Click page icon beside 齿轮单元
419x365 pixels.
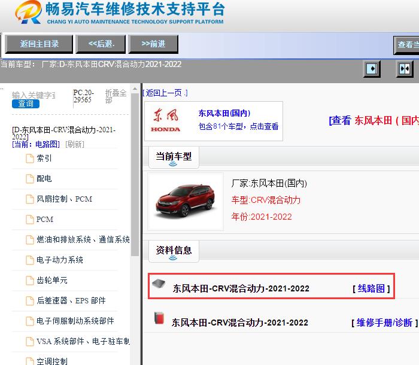[x=30, y=280]
